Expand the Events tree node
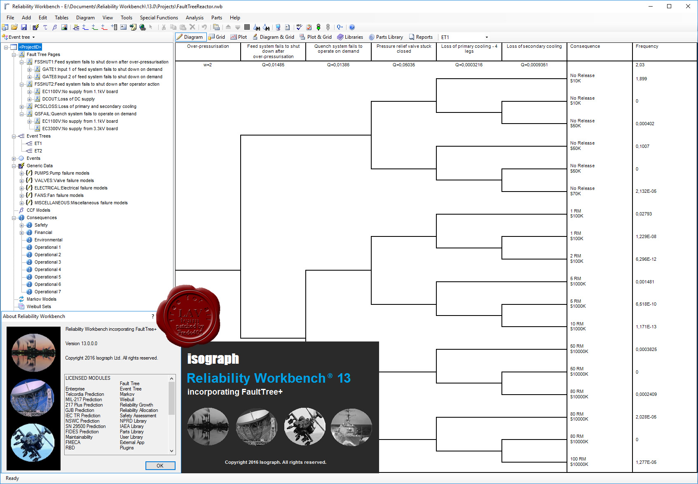 click(x=14, y=158)
